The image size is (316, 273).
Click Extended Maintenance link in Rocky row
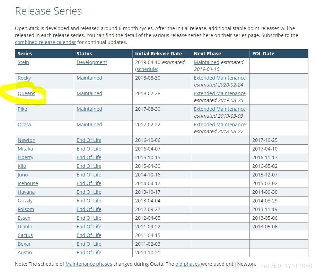[220, 78]
